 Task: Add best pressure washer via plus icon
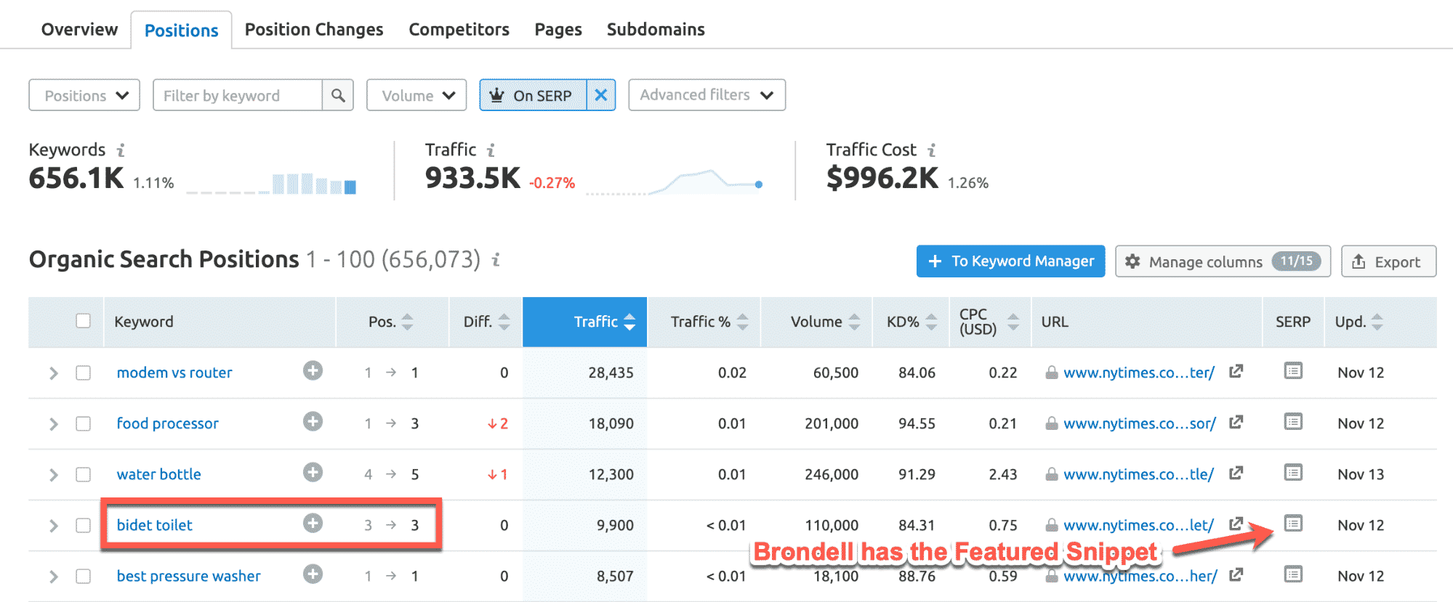click(313, 574)
